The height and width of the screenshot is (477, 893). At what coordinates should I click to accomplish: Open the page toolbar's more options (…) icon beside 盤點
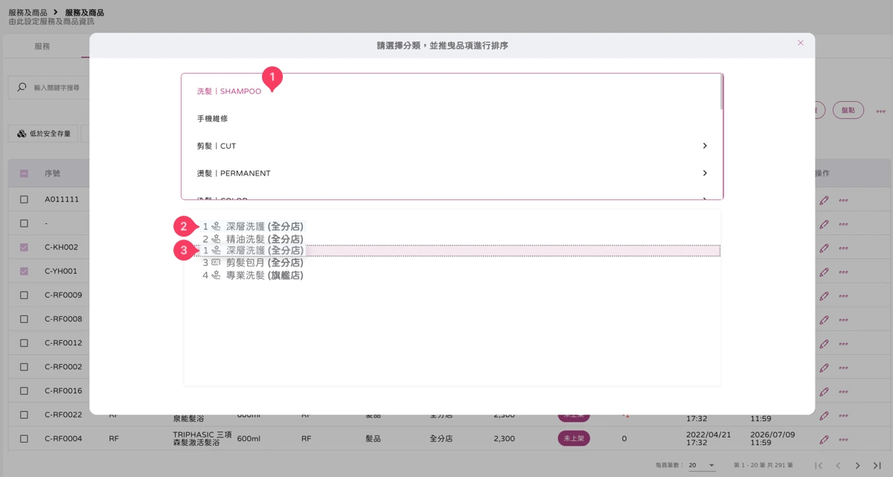point(880,111)
